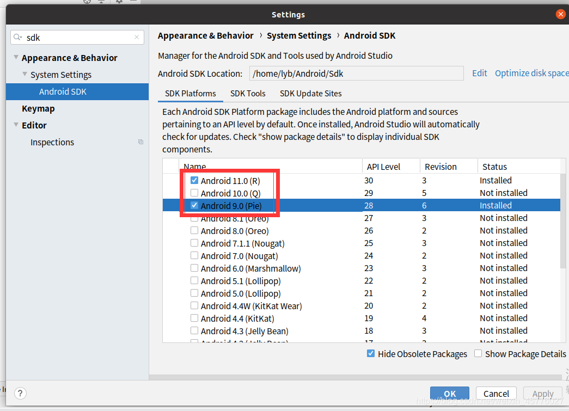Check Android 4.3 (Jelly Bean) checkbox
The image size is (569, 411).
(x=194, y=330)
